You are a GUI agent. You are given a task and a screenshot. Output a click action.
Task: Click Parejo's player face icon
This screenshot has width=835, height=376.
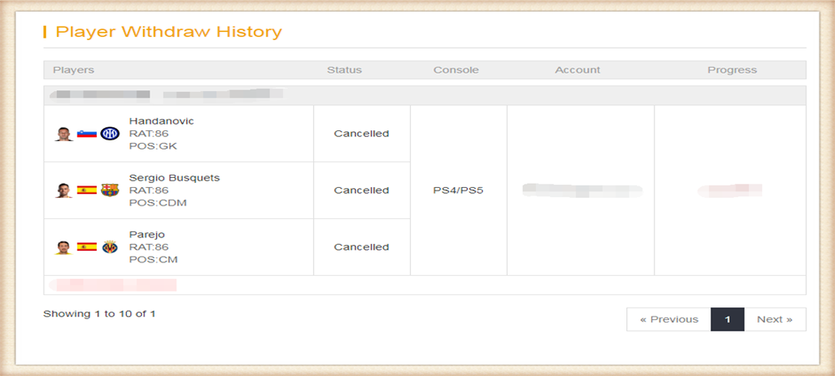coord(63,247)
